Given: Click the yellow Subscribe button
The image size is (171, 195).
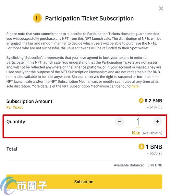Looking at the screenshot, I should point(84,182).
